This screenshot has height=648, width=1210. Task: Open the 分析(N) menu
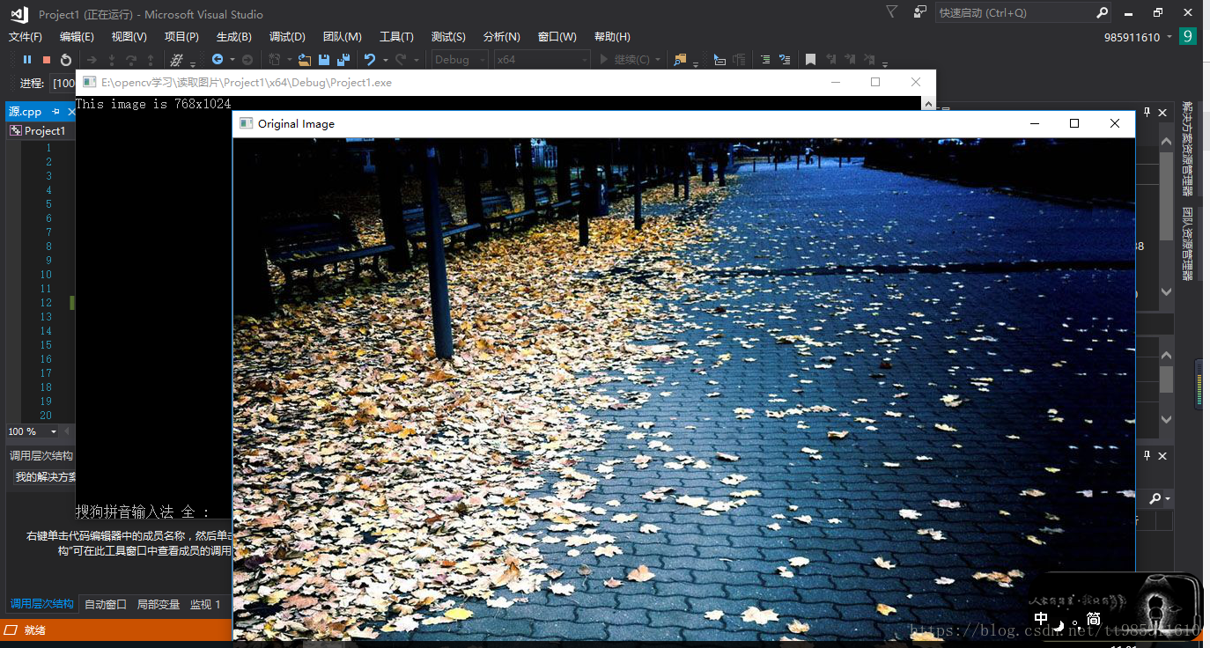click(x=502, y=37)
